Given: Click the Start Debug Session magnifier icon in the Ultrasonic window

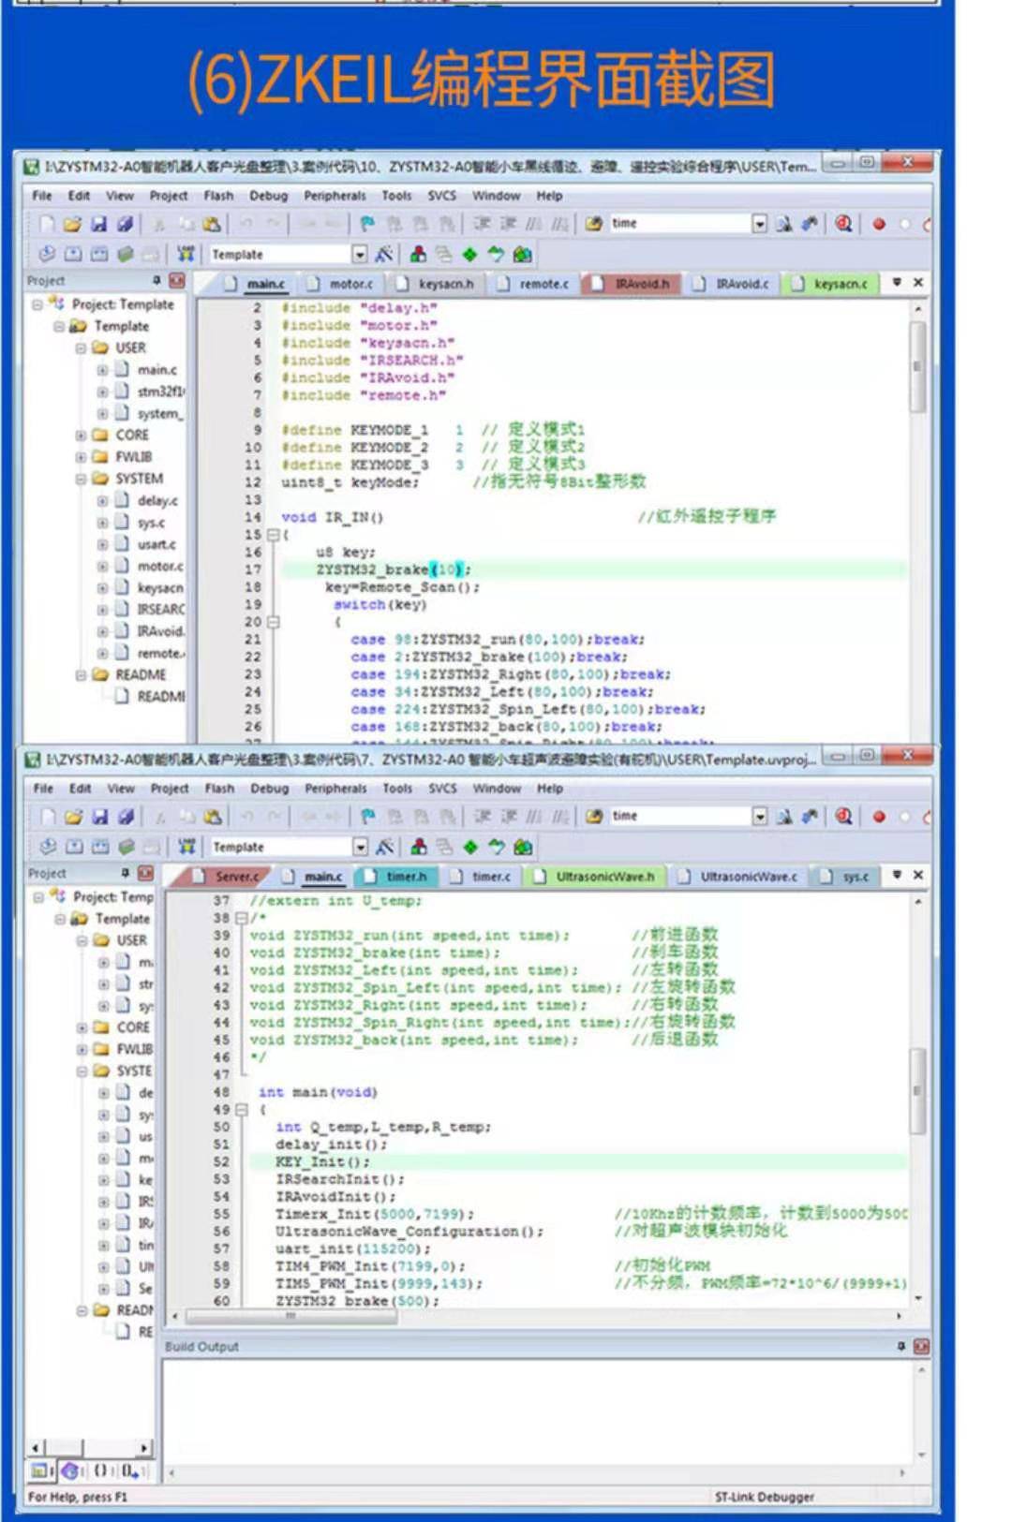Looking at the screenshot, I should (843, 817).
